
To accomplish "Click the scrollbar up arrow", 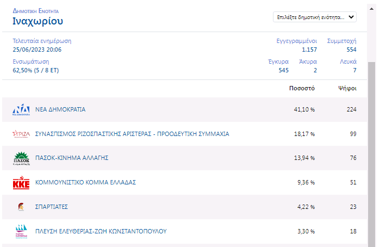I will coord(371,7).
